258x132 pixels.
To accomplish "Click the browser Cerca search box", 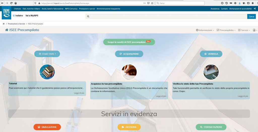I will [180, 3].
